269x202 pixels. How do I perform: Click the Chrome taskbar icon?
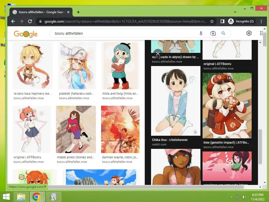pos(36,197)
